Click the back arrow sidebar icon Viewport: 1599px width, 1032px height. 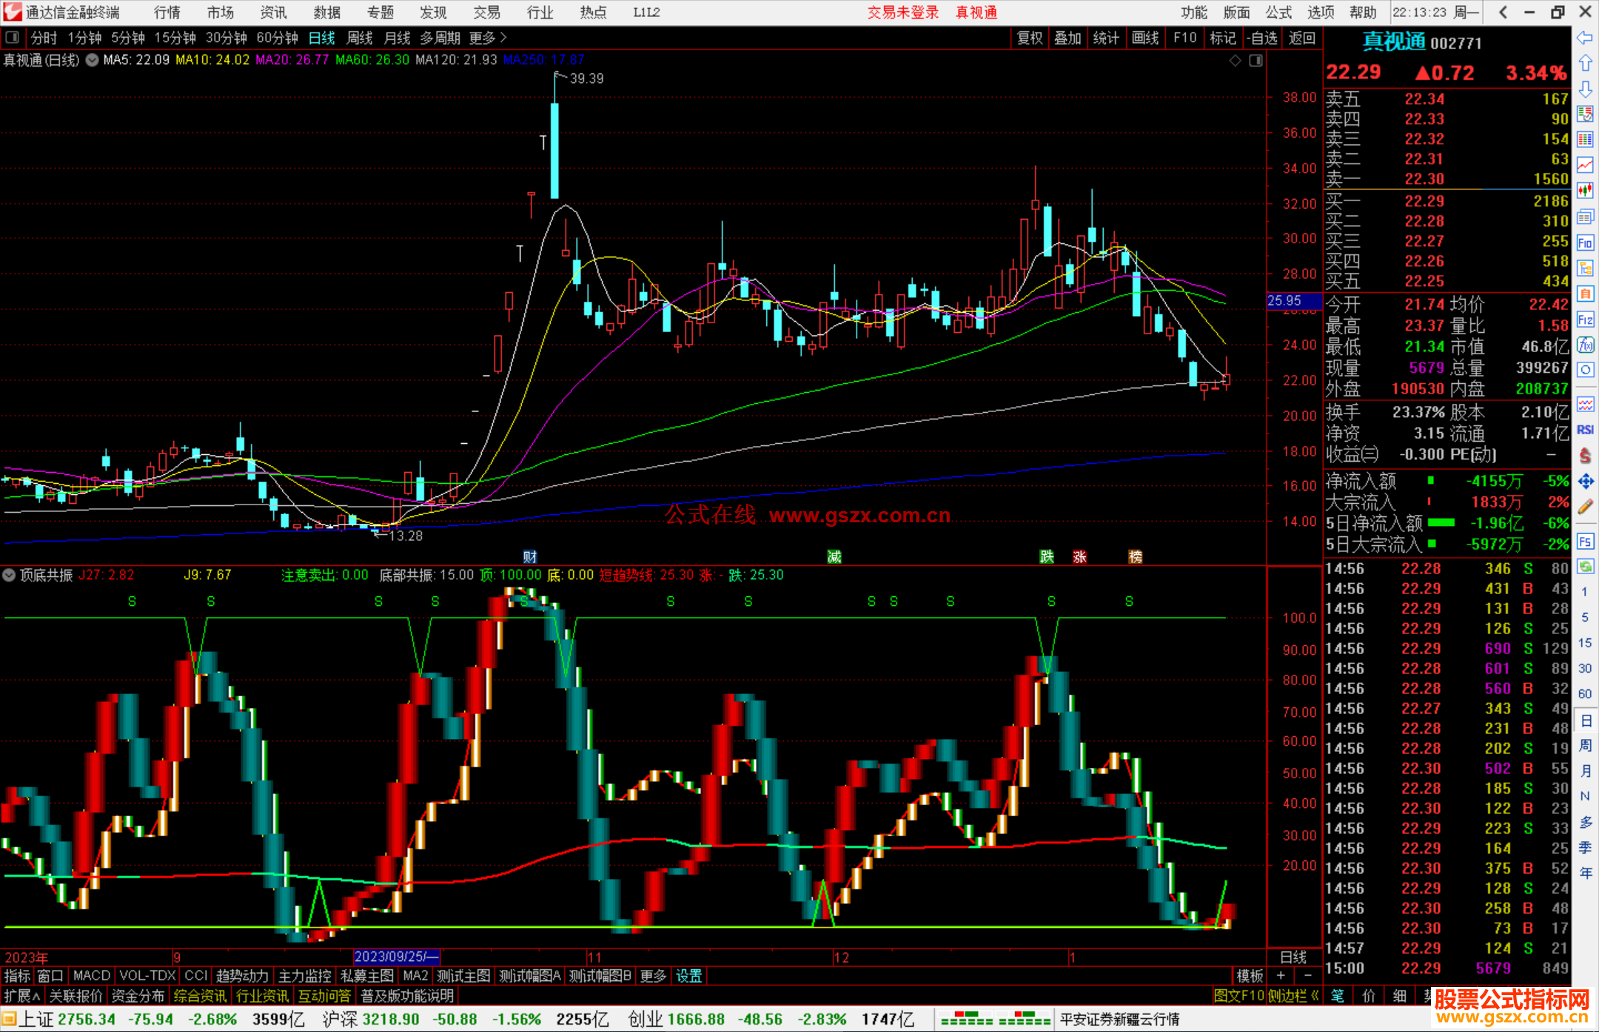pos(1585,38)
